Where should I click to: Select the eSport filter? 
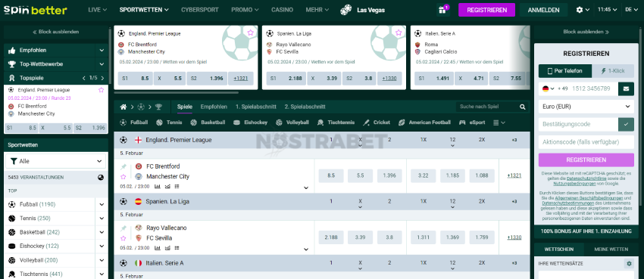(x=472, y=122)
